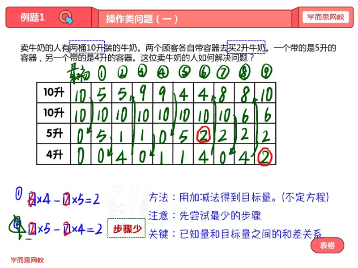The image size is (358, 268).
Task: Click the highlighted phrase 买2升牛奶
Action: [x=246, y=47]
